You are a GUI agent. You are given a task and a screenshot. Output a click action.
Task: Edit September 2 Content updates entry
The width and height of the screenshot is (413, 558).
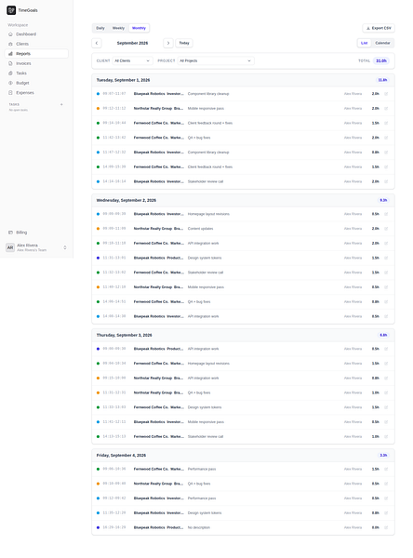(x=386, y=229)
